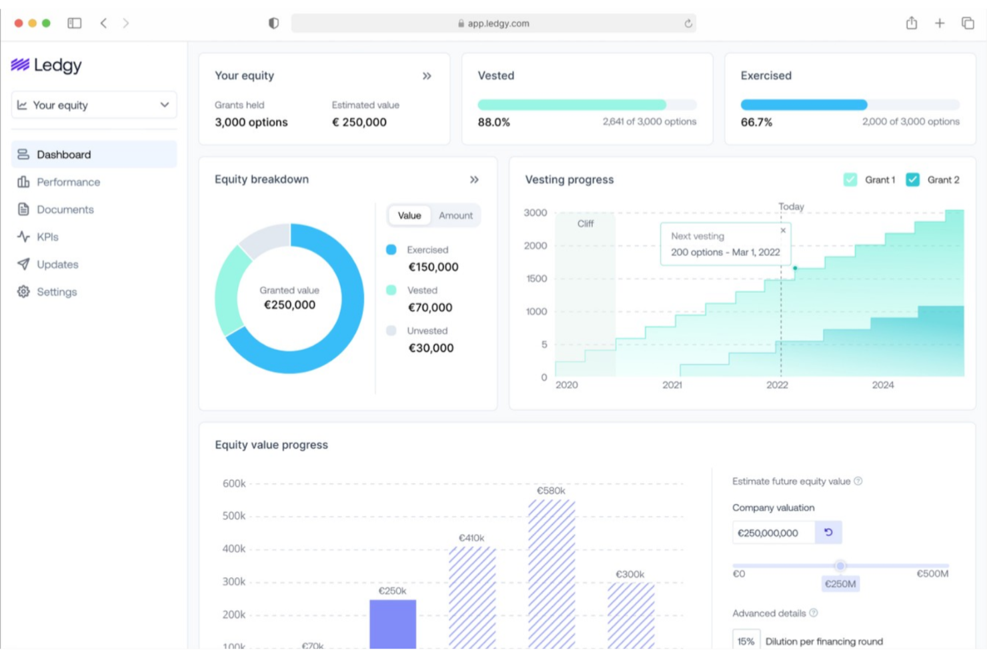
Task: Dismiss the Next vesting tooltip
Action: click(783, 230)
